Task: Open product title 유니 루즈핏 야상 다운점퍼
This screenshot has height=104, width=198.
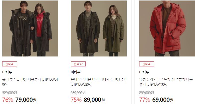Action: (30, 82)
